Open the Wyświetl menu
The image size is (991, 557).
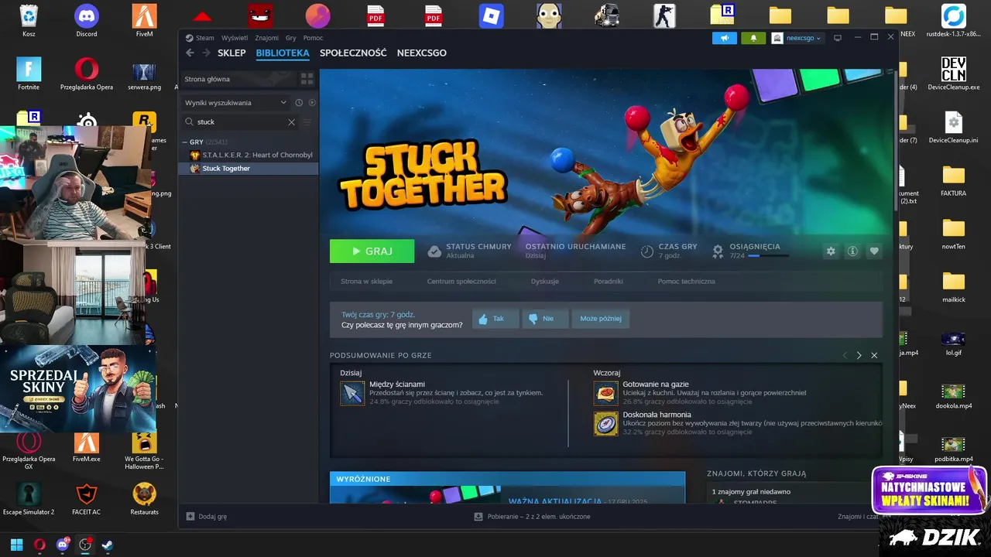[235, 38]
